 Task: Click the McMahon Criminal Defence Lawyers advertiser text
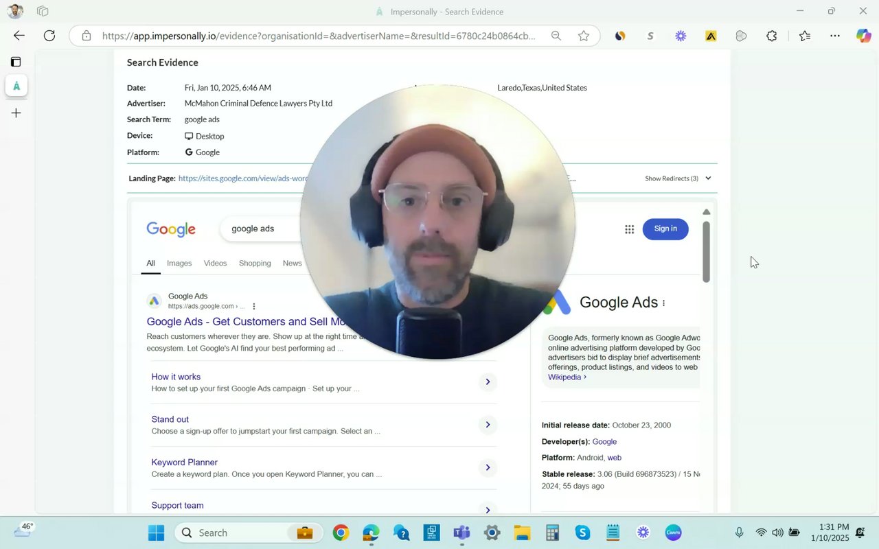[258, 104]
